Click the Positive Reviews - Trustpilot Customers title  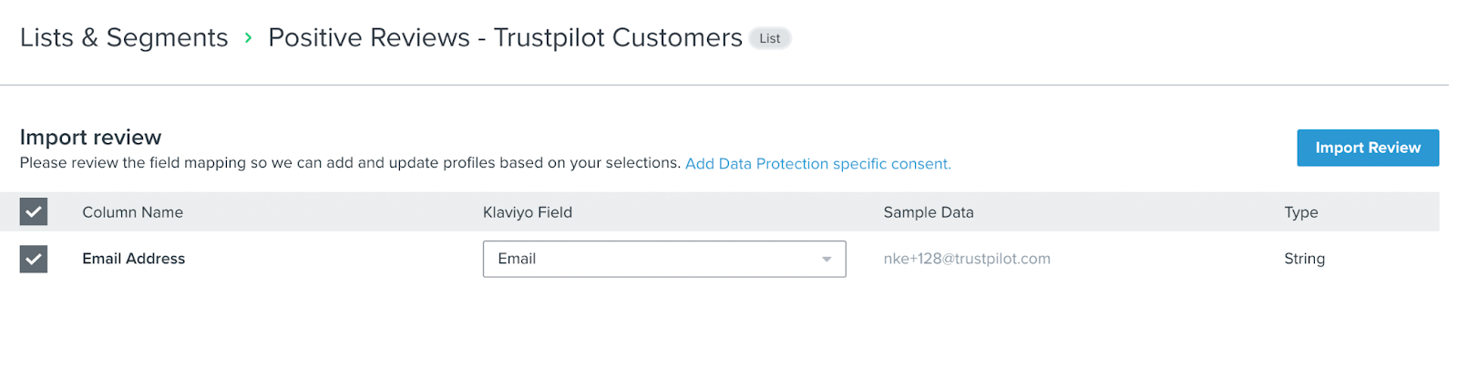505,38
